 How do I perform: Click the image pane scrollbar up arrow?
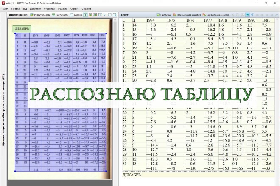click(x=115, y=20)
